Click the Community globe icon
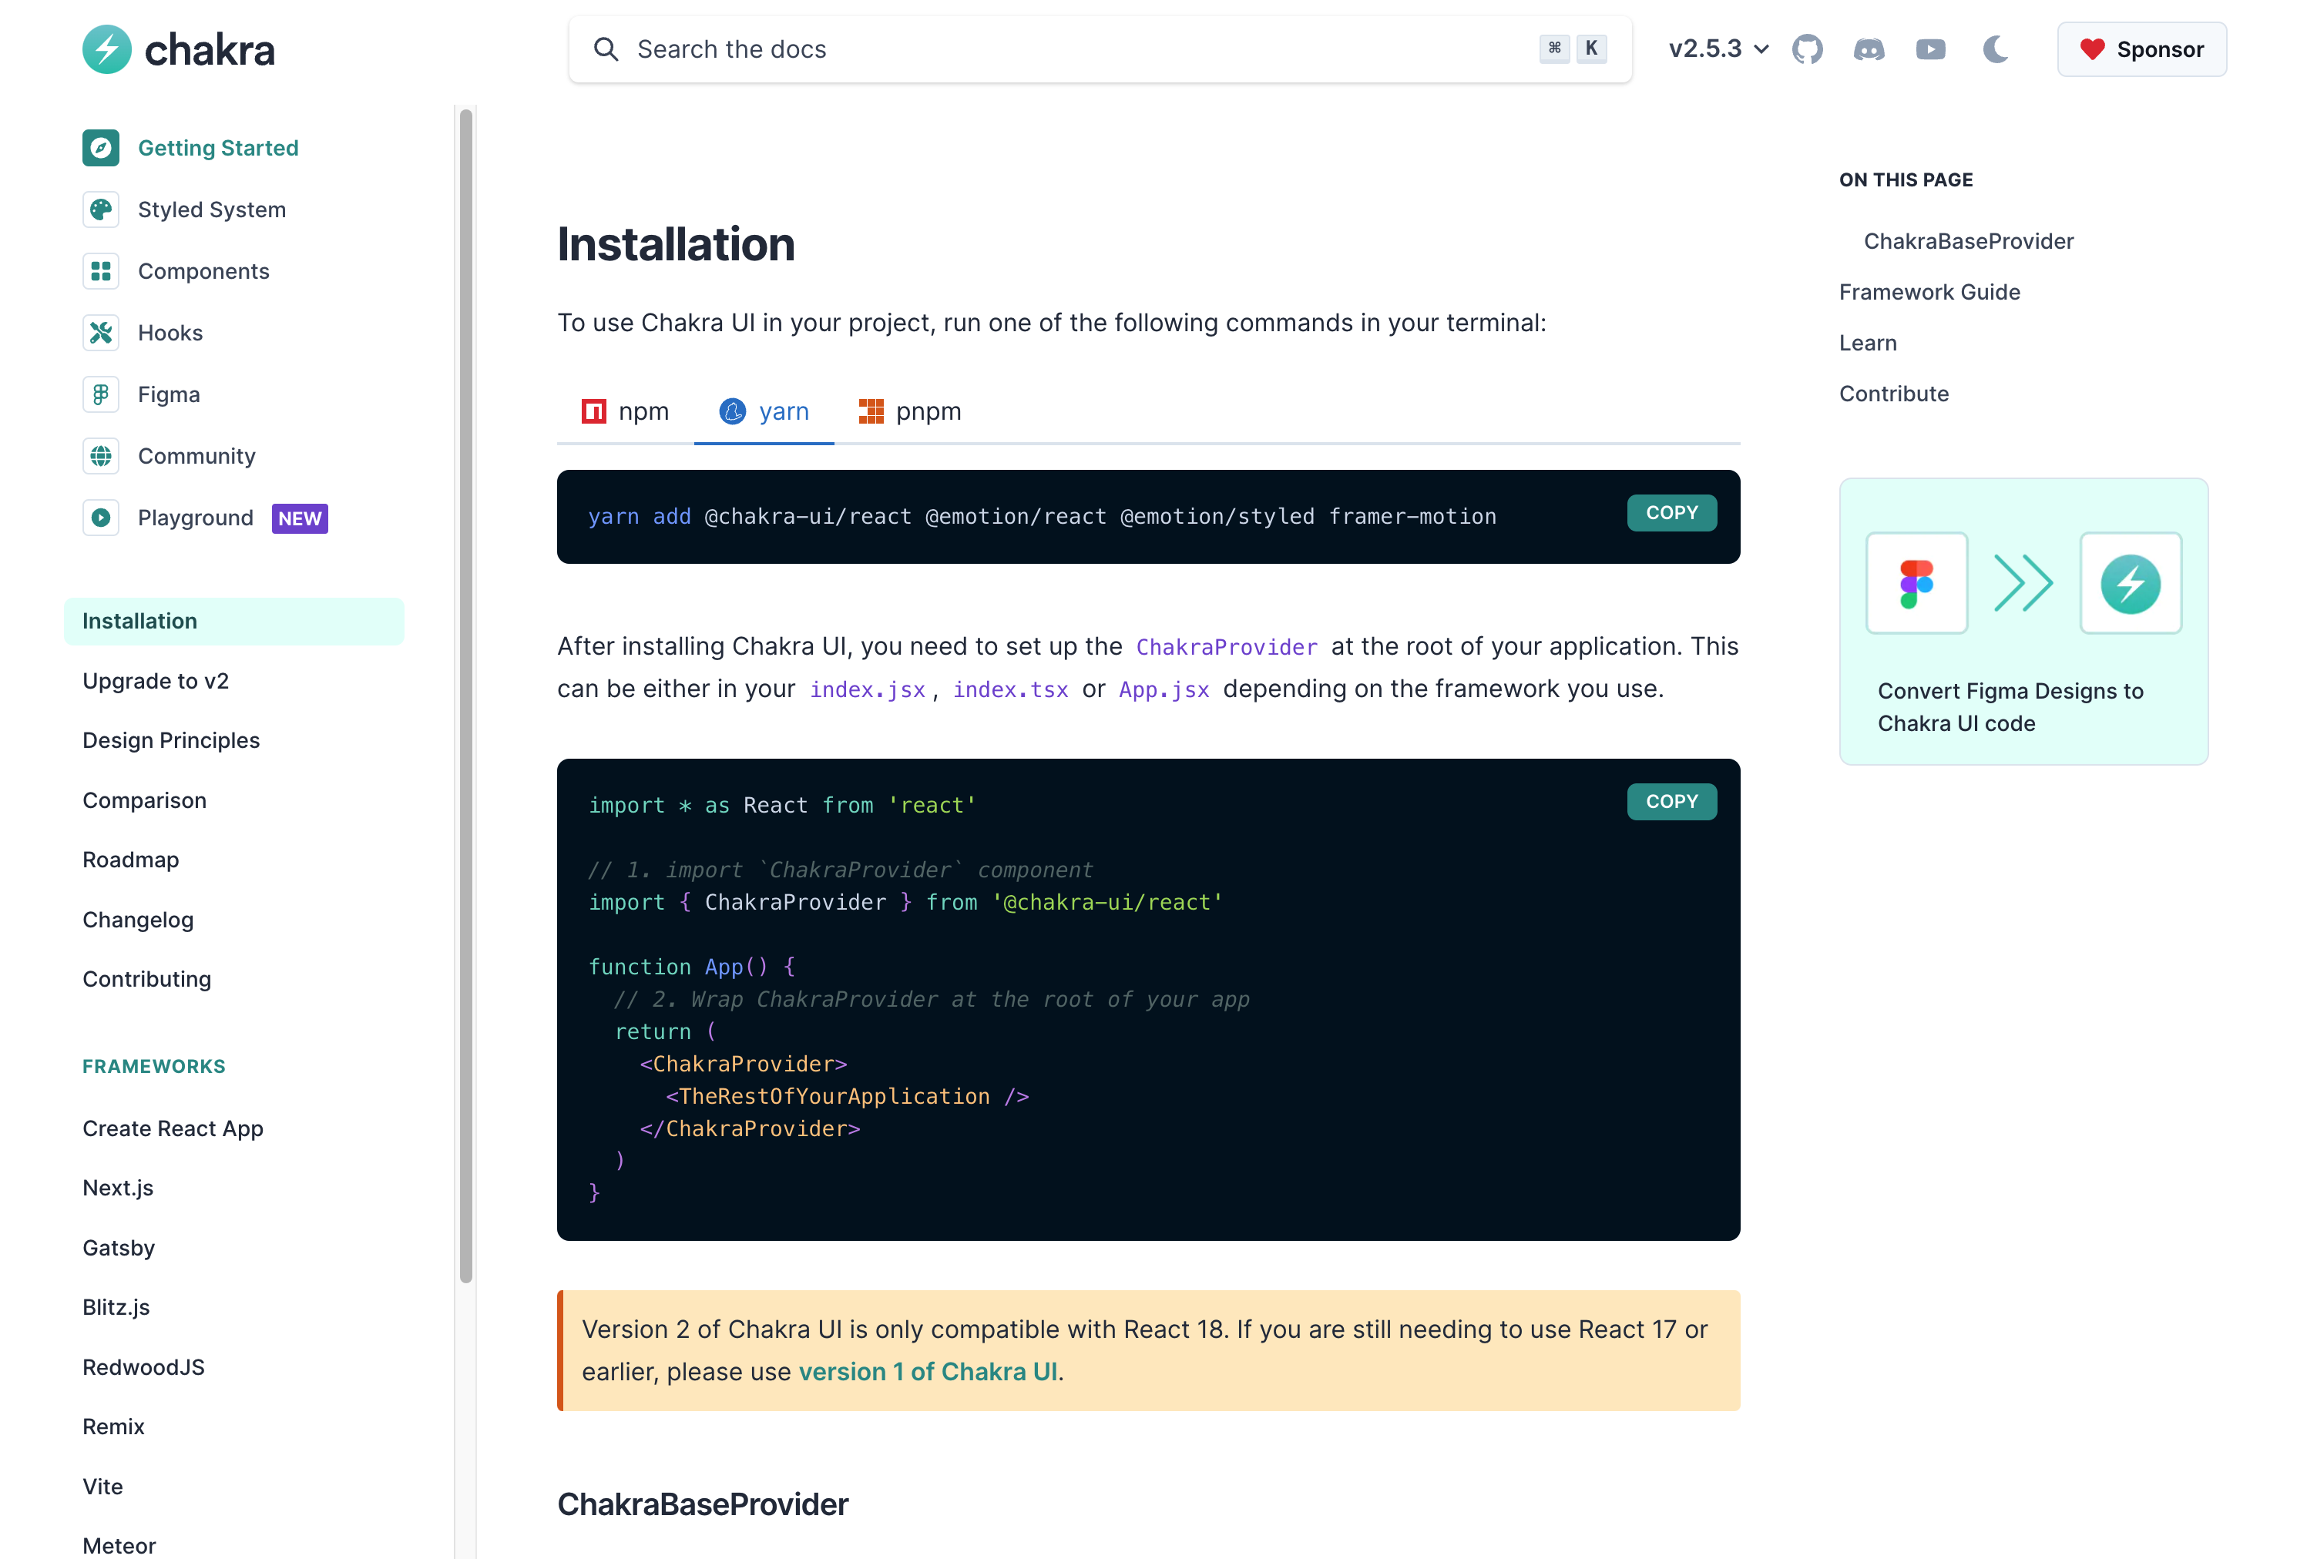 click(x=100, y=455)
